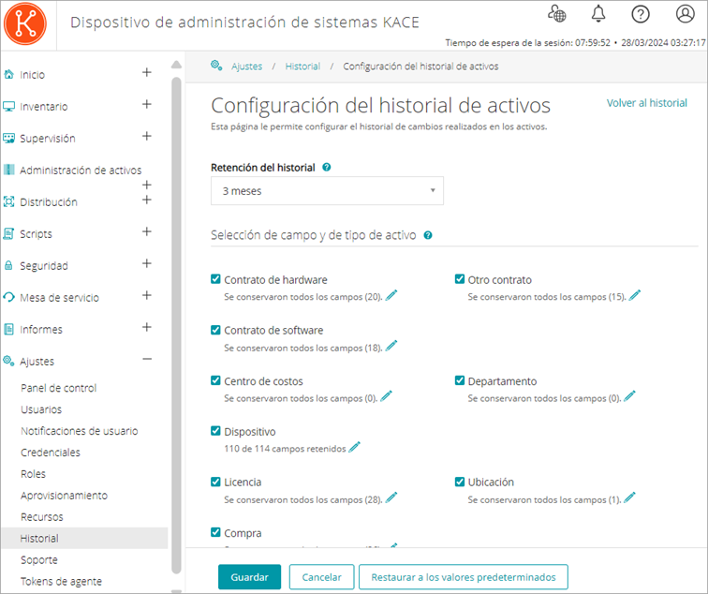
Task: Click the Guardar button
Action: click(x=249, y=577)
